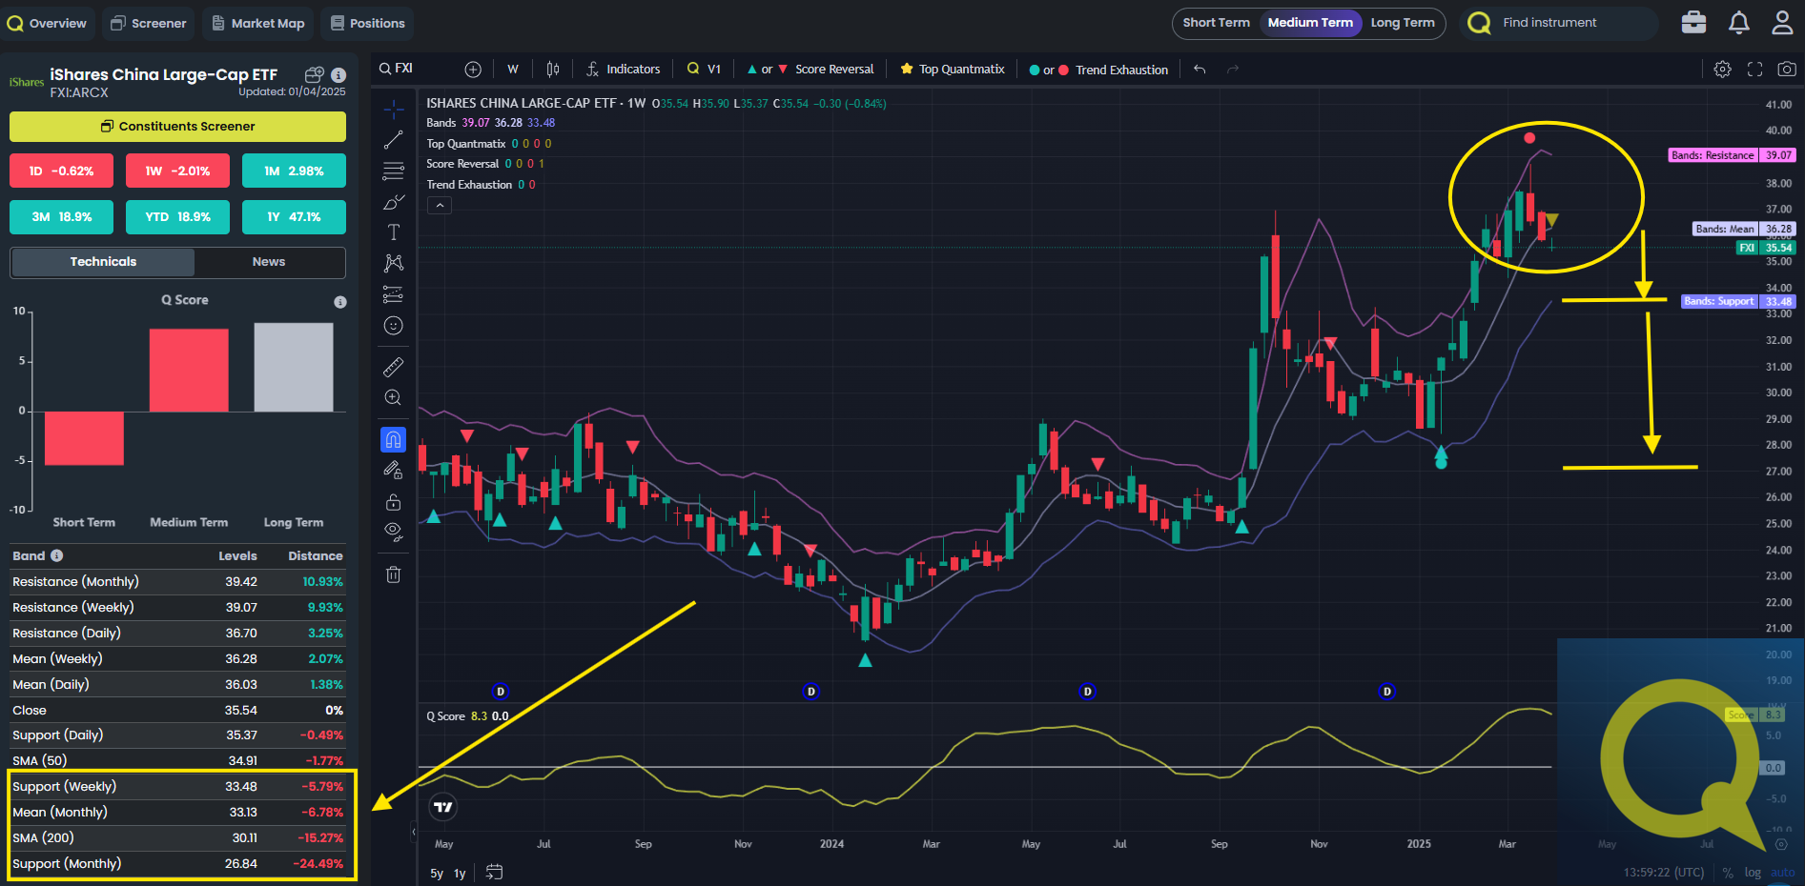Open the portfolio briefcase icon
Viewport: 1805px width, 886px height.
click(x=1693, y=23)
